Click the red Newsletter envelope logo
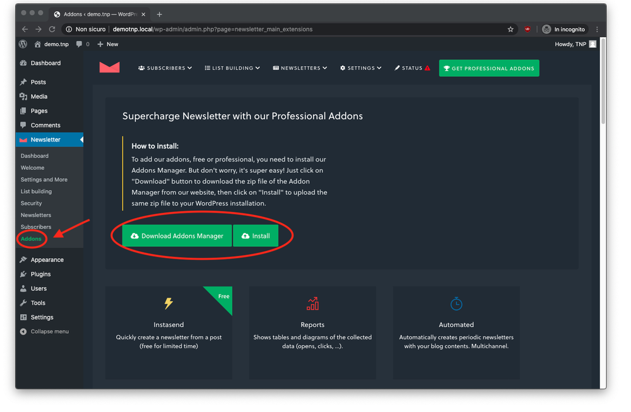The image size is (631, 412). 109,67
